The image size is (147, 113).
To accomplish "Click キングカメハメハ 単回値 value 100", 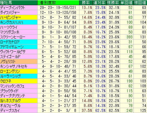I will click(x=130, y=22).
